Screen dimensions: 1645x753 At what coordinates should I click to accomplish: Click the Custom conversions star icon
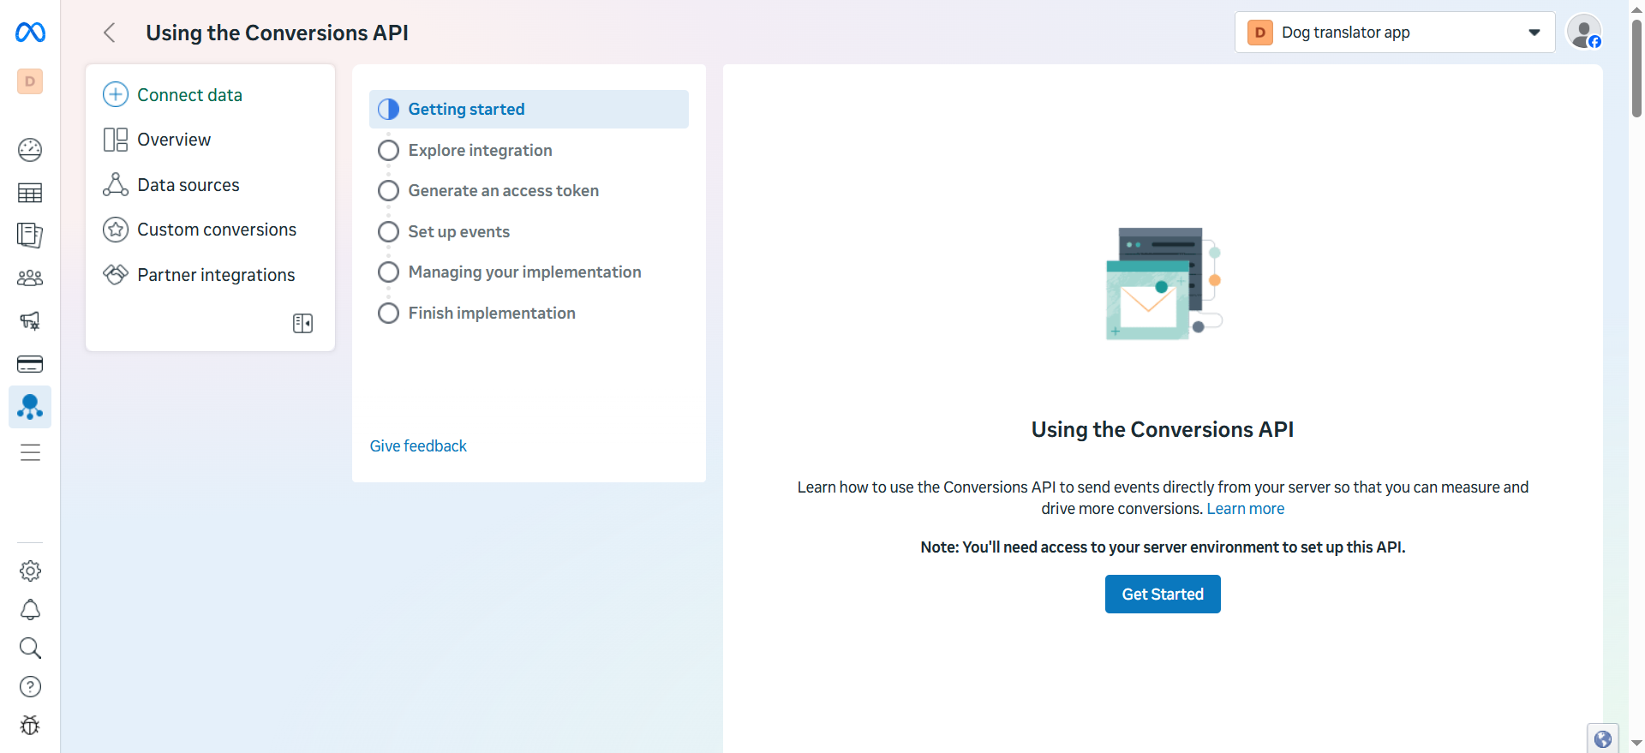tap(116, 230)
